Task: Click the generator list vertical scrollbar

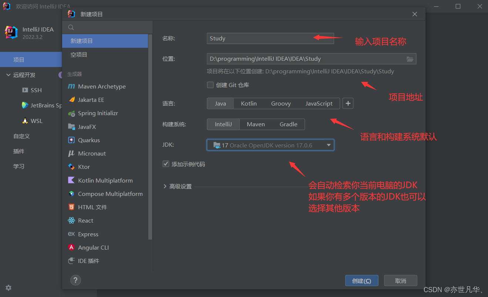Action: click(x=150, y=137)
